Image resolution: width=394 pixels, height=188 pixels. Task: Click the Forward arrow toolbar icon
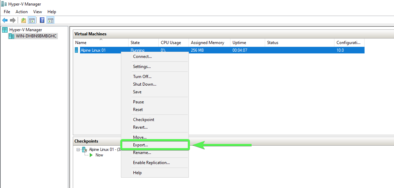(x=12, y=20)
